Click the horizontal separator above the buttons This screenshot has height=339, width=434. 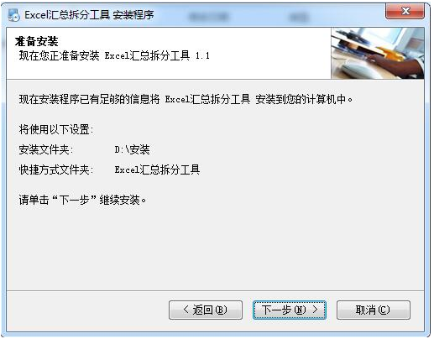coord(216,290)
